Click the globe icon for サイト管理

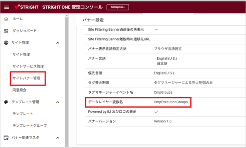[x=6, y=43]
